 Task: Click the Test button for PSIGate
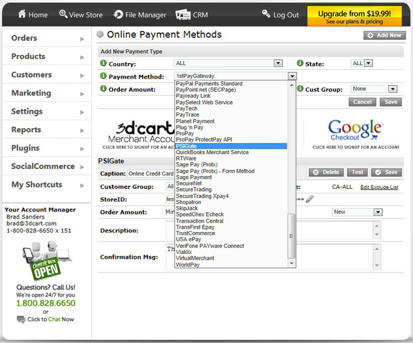pyautogui.click(x=357, y=172)
